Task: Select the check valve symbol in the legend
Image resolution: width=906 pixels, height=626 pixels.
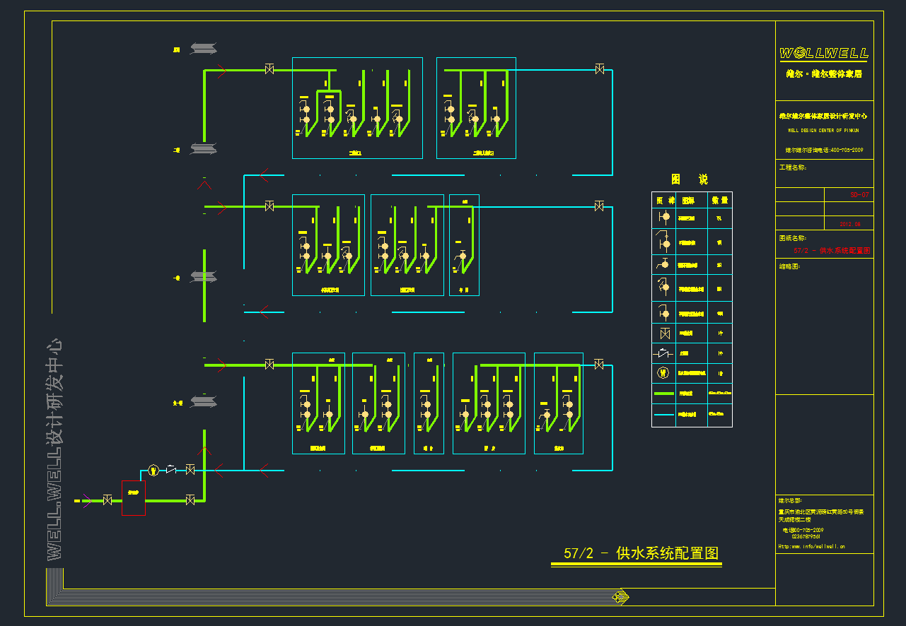Action: [663, 352]
